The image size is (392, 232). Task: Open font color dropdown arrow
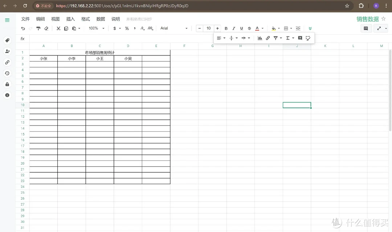click(x=262, y=28)
